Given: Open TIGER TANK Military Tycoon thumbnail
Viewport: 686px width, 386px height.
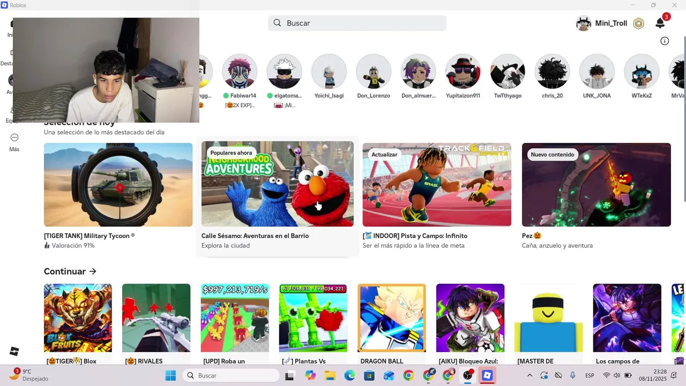Looking at the screenshot, I should tap(118, 184).
